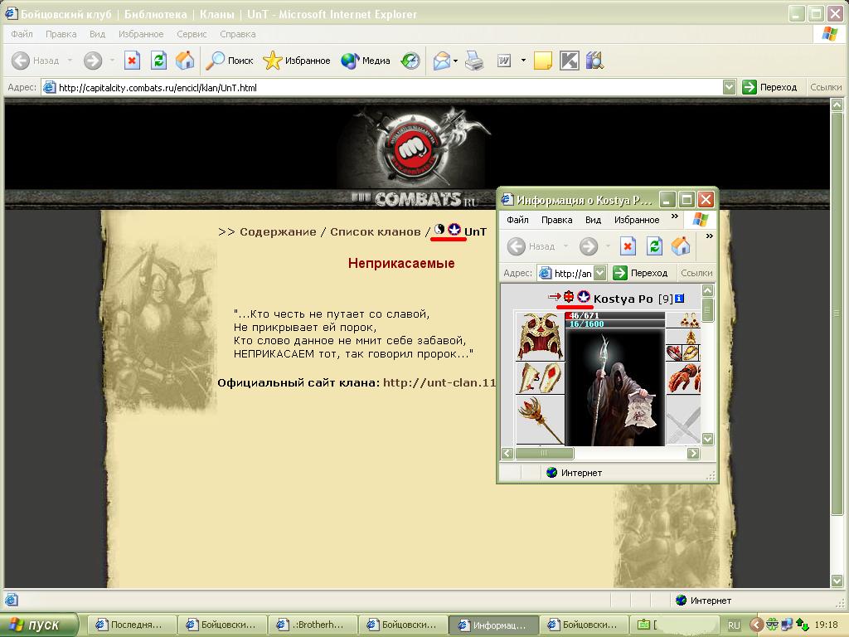Open Избранное menu in Kostya info window

tap(637, 219)
